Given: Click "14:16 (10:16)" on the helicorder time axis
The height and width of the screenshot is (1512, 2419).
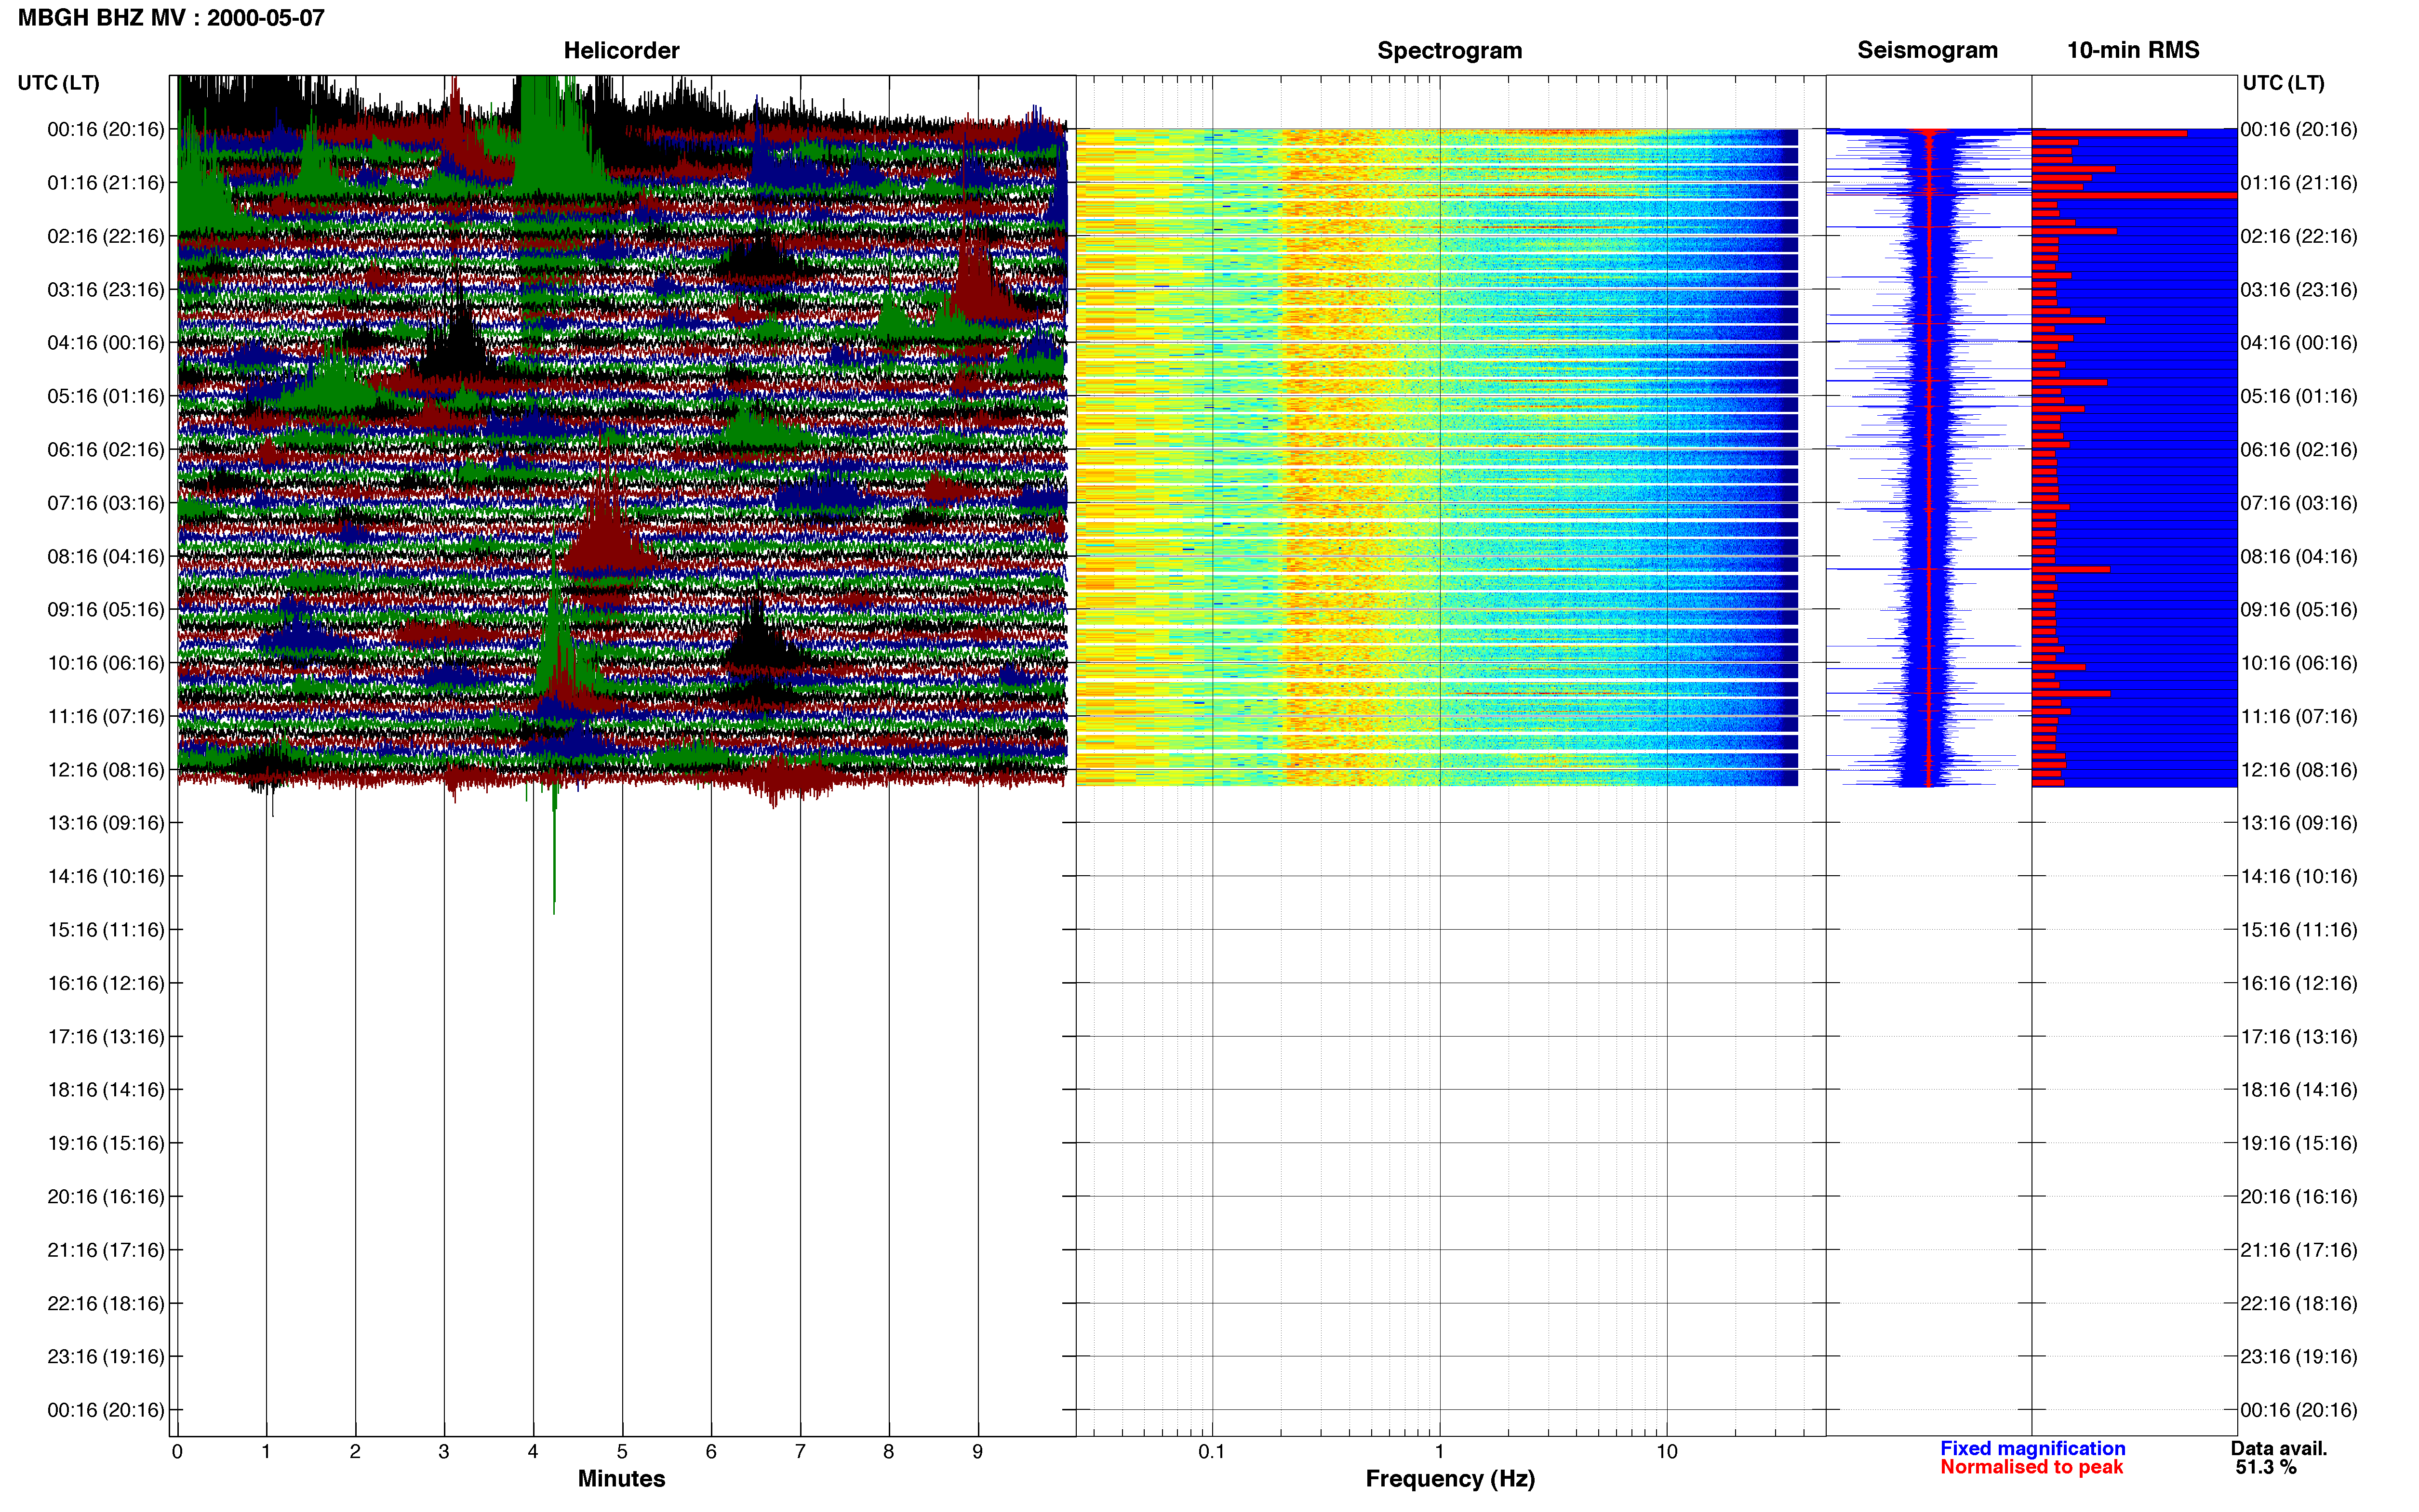Looking at the screenshot, I should click(x=106, y=877).
